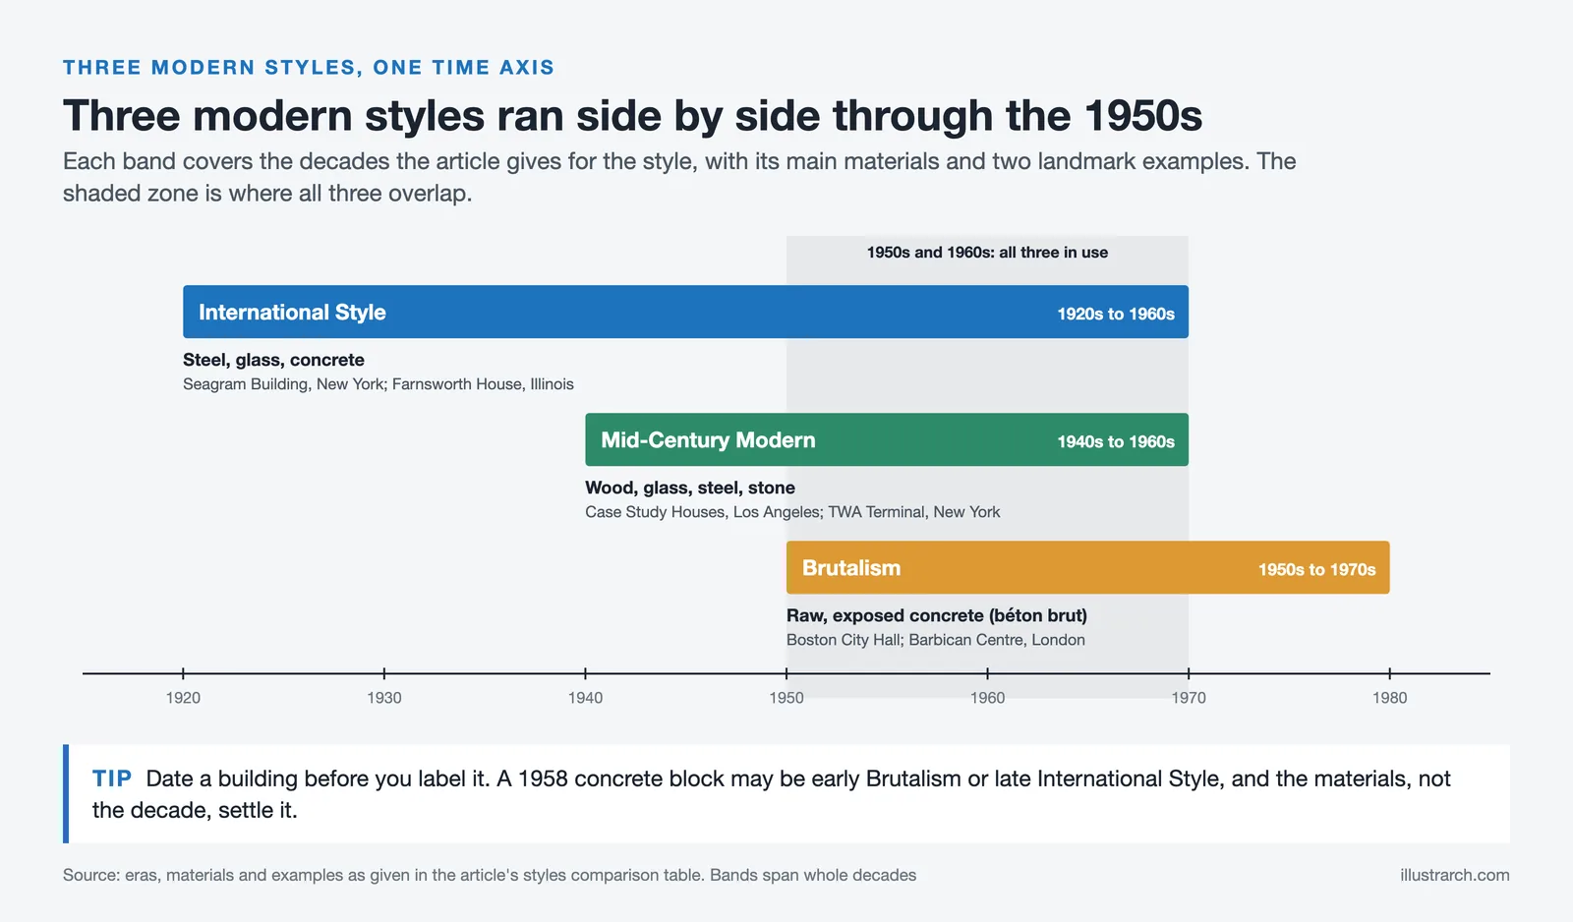Click the 1960 axis tick label
The height and width of the screenshot is (922, 1573).
click(x=987, y=698)
